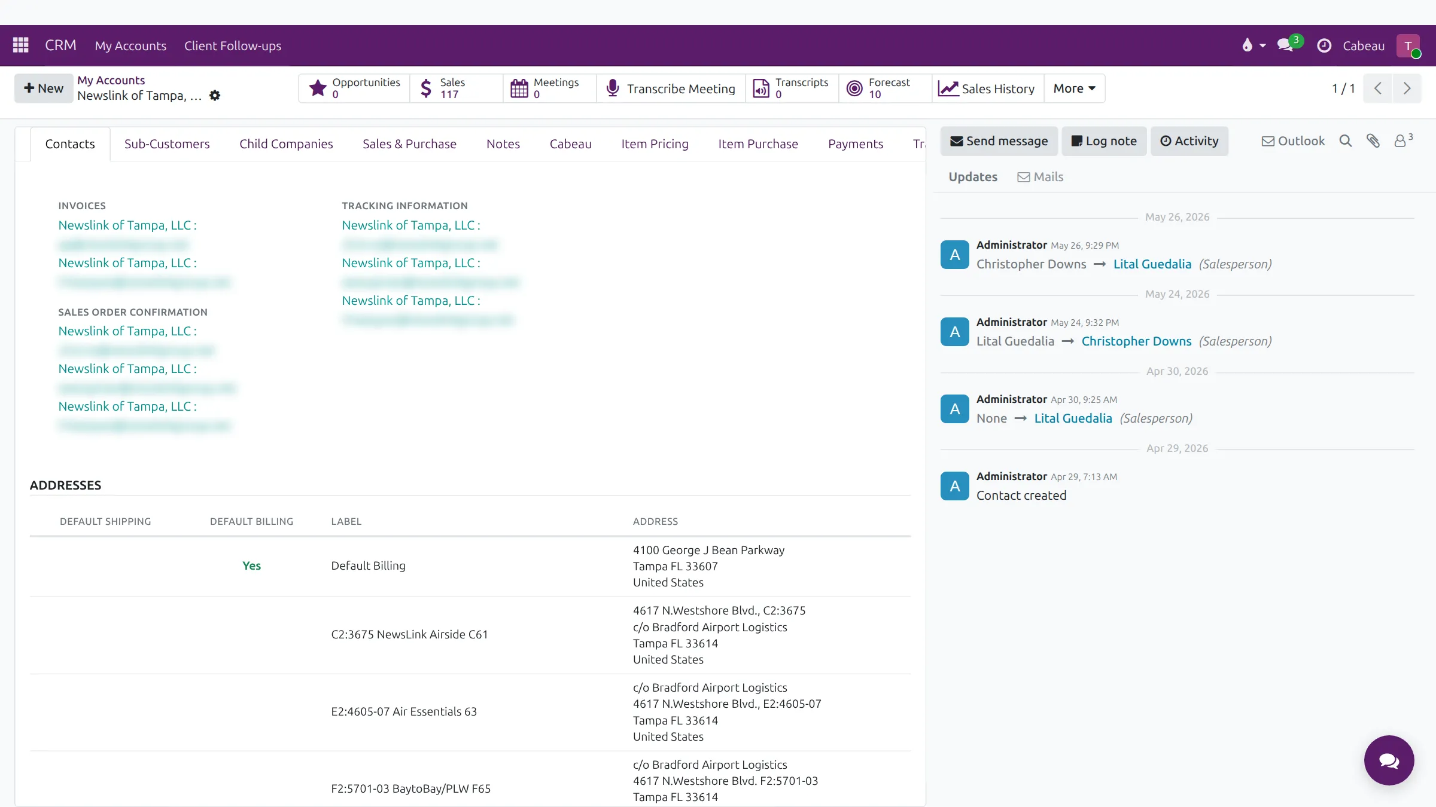1436x807 pixels.
Task: Click the settings gear beside Newslink of Tampa
Action: (x=215, y=96)
